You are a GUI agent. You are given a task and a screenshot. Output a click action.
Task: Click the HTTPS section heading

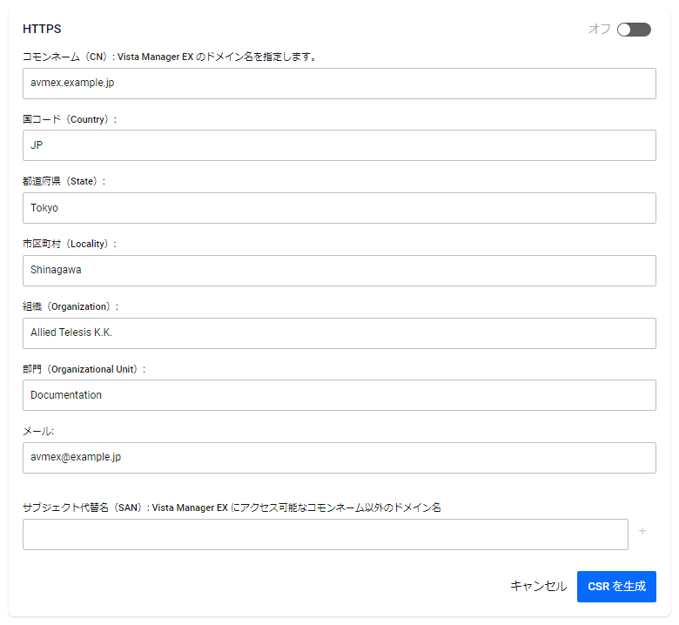pos(42,30)
